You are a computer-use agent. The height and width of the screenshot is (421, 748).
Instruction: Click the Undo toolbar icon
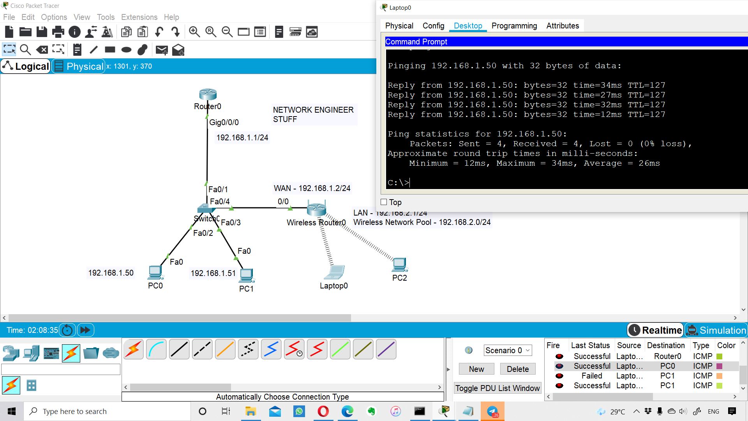coord(159,32)
